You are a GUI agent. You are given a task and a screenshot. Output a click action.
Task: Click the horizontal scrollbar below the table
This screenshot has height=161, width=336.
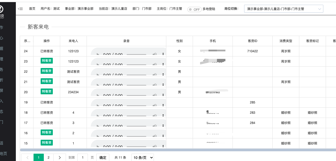pyautogui.click(x=158, y=150)
